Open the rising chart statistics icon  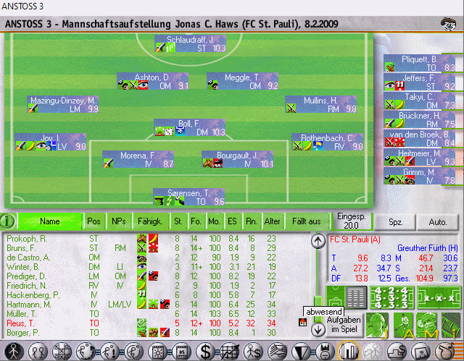tap(230, 352)
